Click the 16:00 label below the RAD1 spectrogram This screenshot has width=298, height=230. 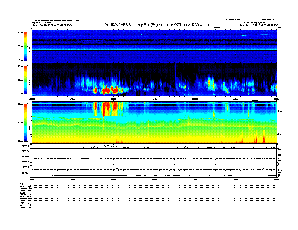point(195,99)
